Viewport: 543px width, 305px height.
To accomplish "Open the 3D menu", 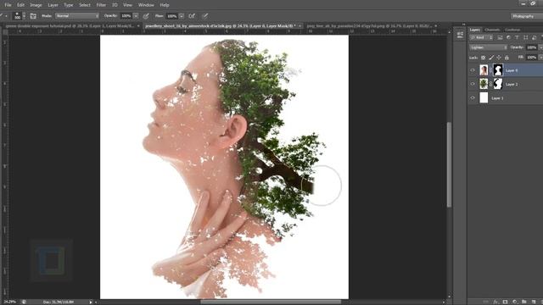I will pos(115,5).
